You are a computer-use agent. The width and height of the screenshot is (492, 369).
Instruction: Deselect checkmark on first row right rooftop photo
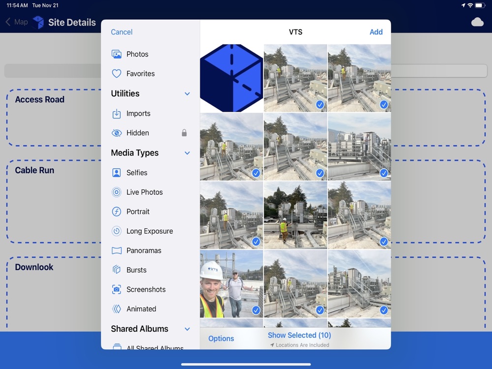pyautogui.click(x=384, y=104)
